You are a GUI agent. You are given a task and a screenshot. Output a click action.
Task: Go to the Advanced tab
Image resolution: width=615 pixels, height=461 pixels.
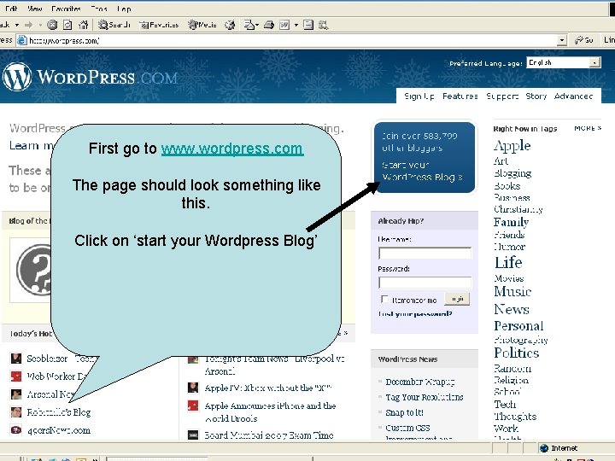coord(573,96)
